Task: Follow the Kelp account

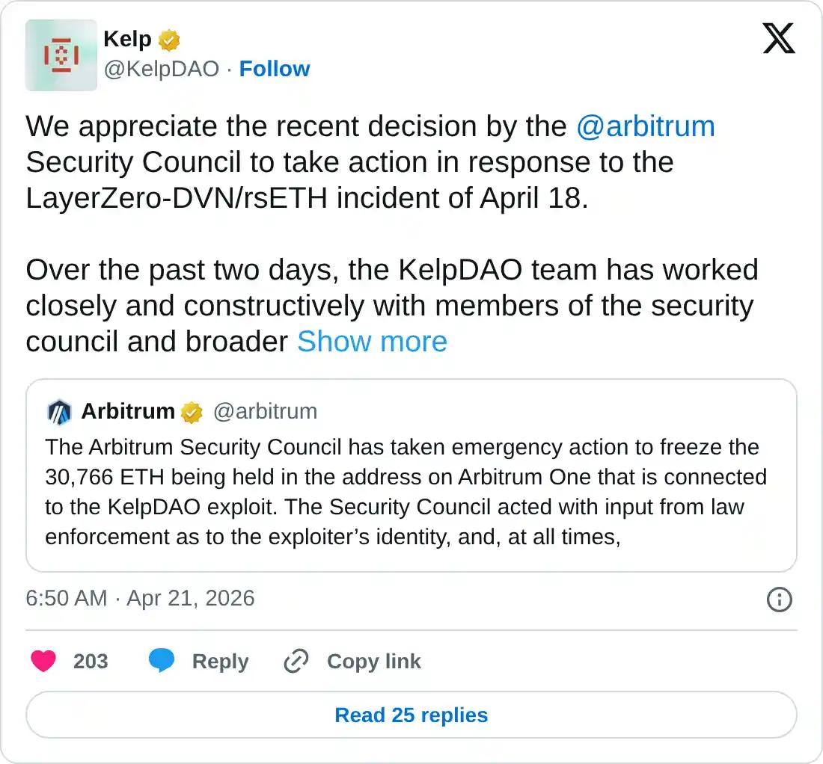Action: pos(275,69)
